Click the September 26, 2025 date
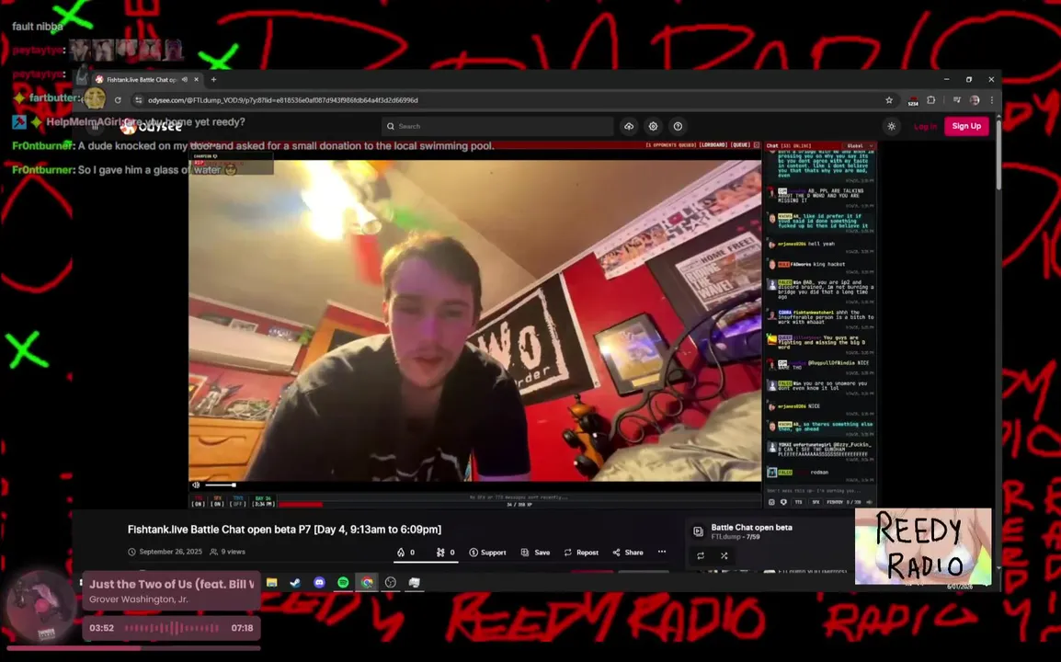 [x=170, y=552]
